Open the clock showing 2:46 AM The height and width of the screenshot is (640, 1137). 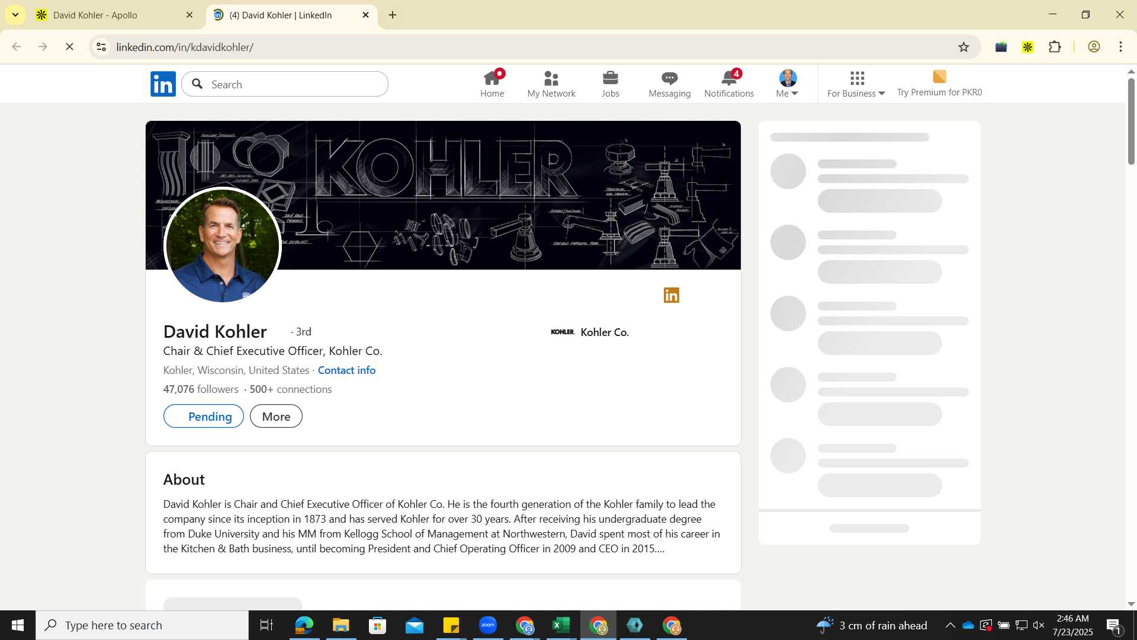point(1072,625)
